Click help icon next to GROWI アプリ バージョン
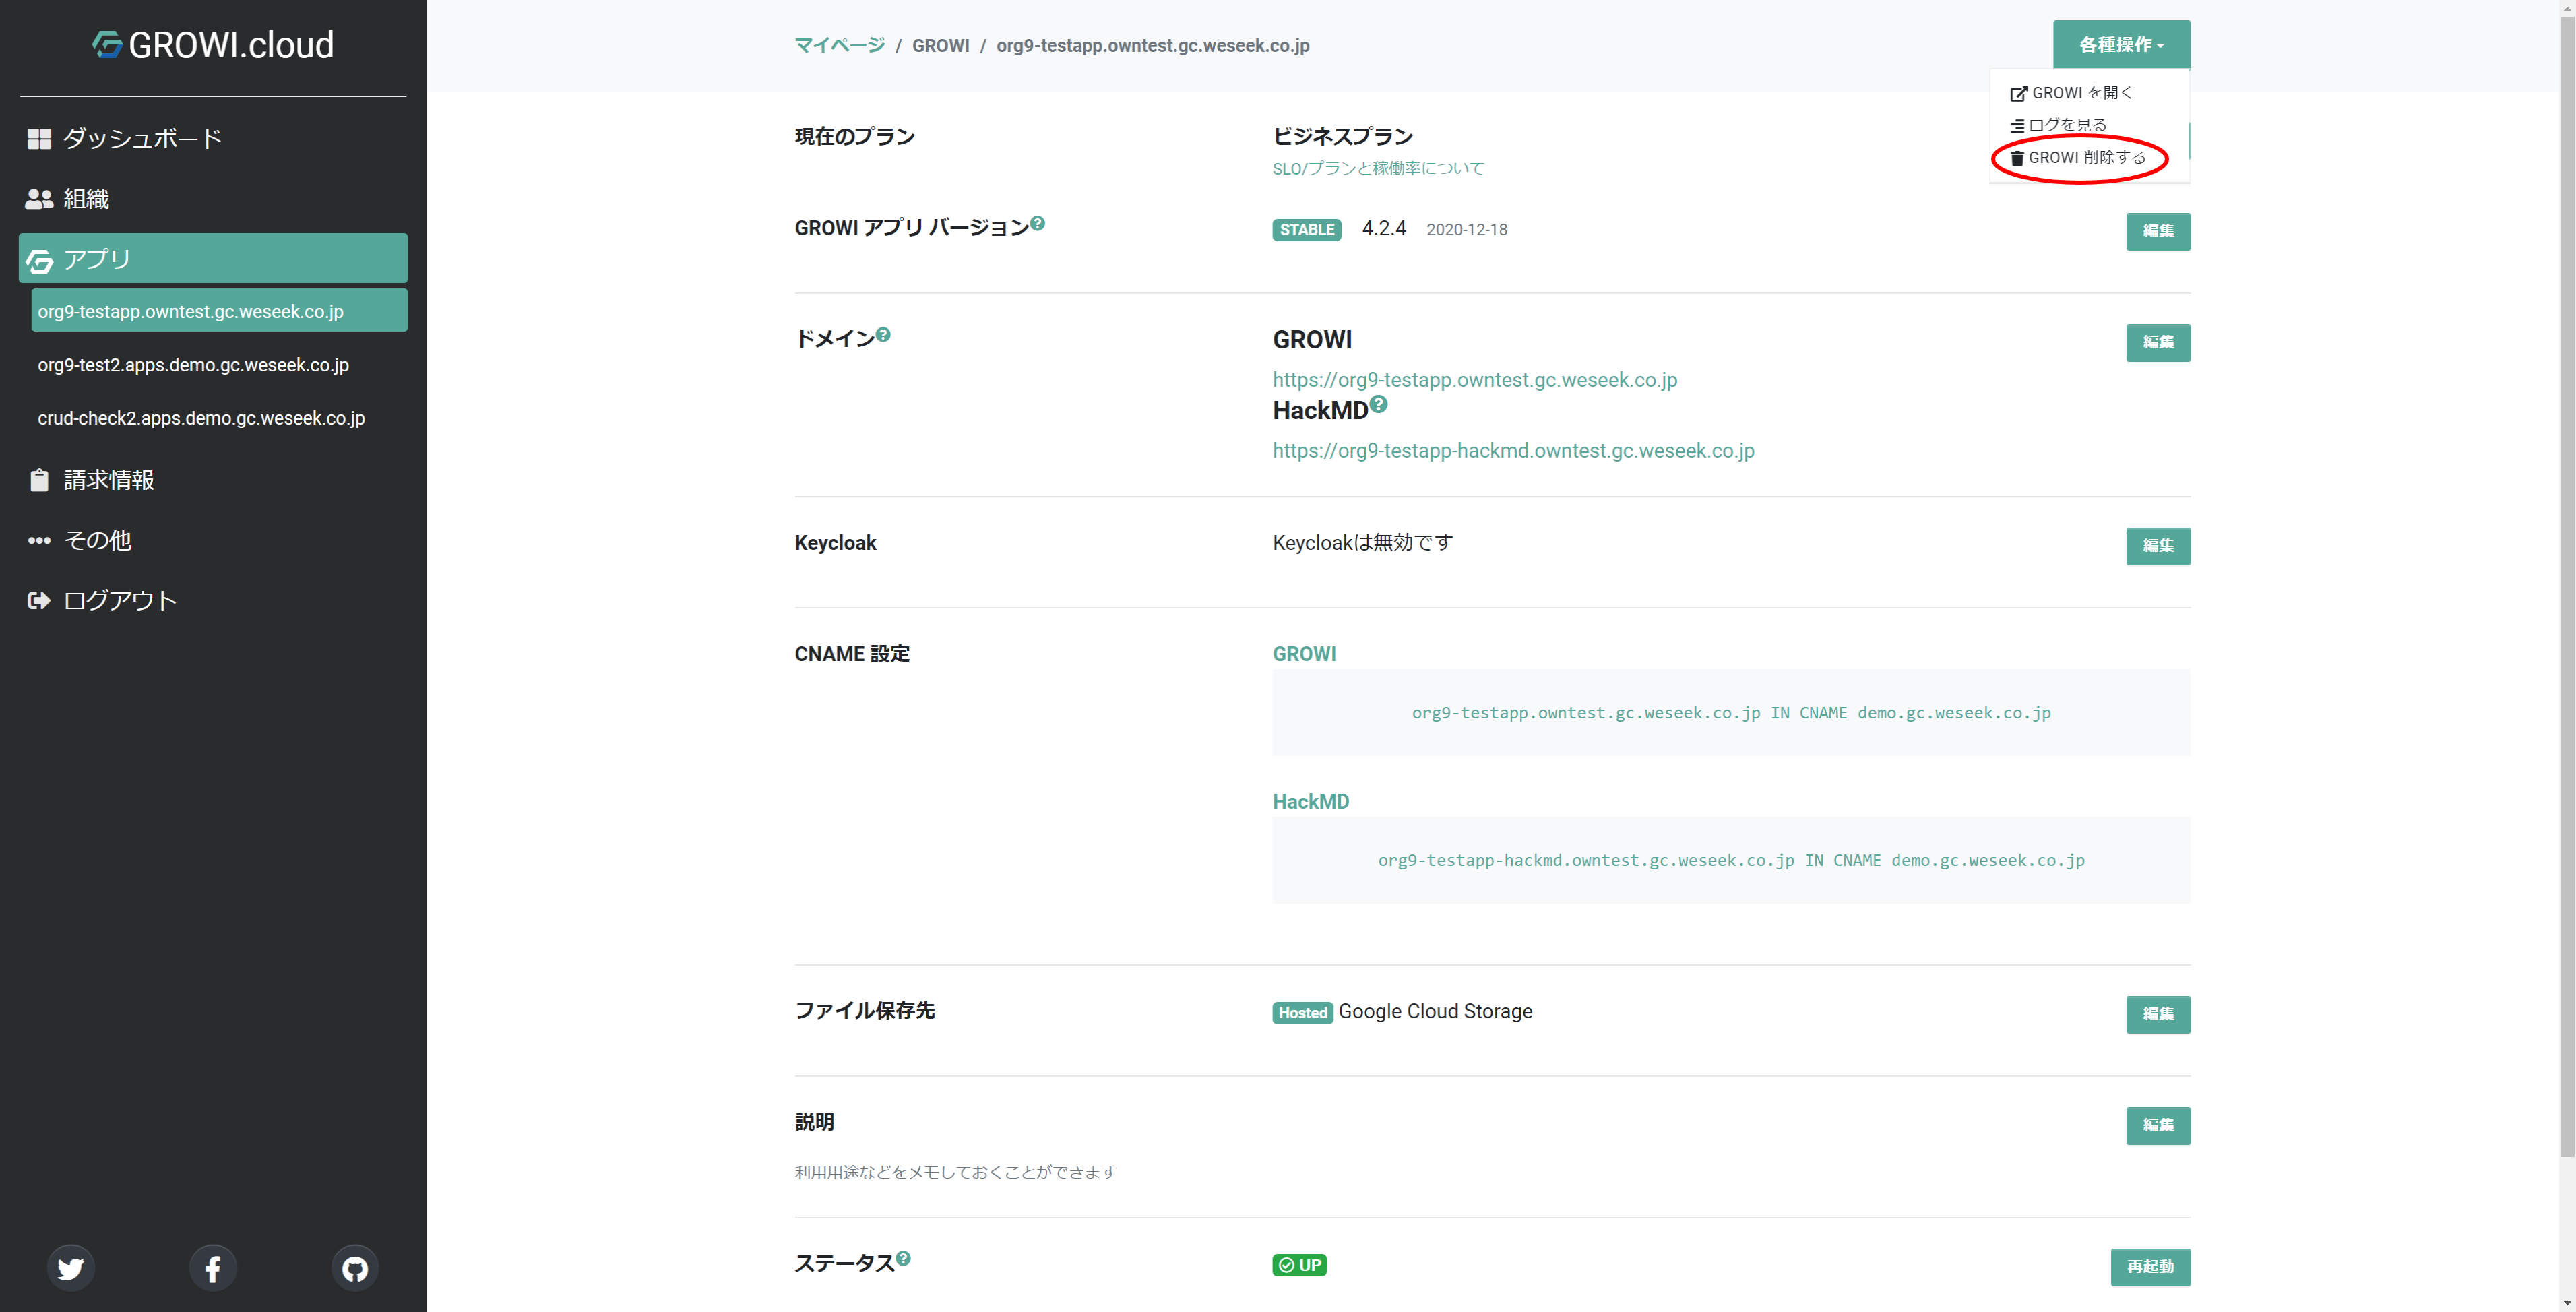The image size is (2576, 1312). (x=1038, y=223)
